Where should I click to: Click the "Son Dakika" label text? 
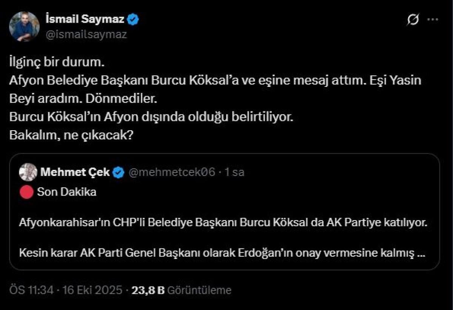pos(67,192)
